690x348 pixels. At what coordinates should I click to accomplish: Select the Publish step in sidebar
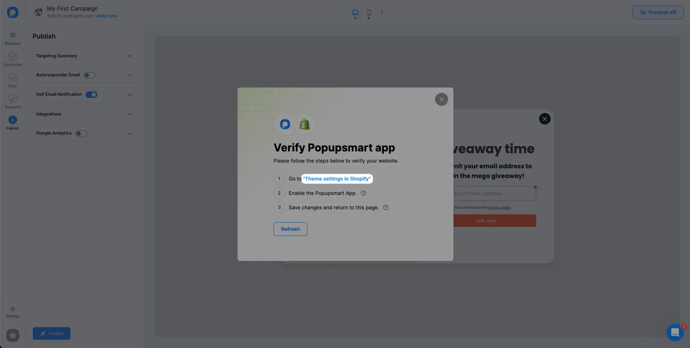12,123
